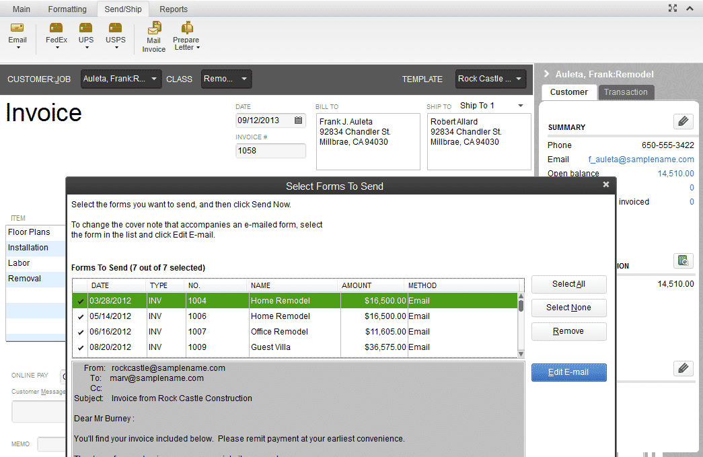Click the lower pencil edit icon in side panel

tap(683, 368)
